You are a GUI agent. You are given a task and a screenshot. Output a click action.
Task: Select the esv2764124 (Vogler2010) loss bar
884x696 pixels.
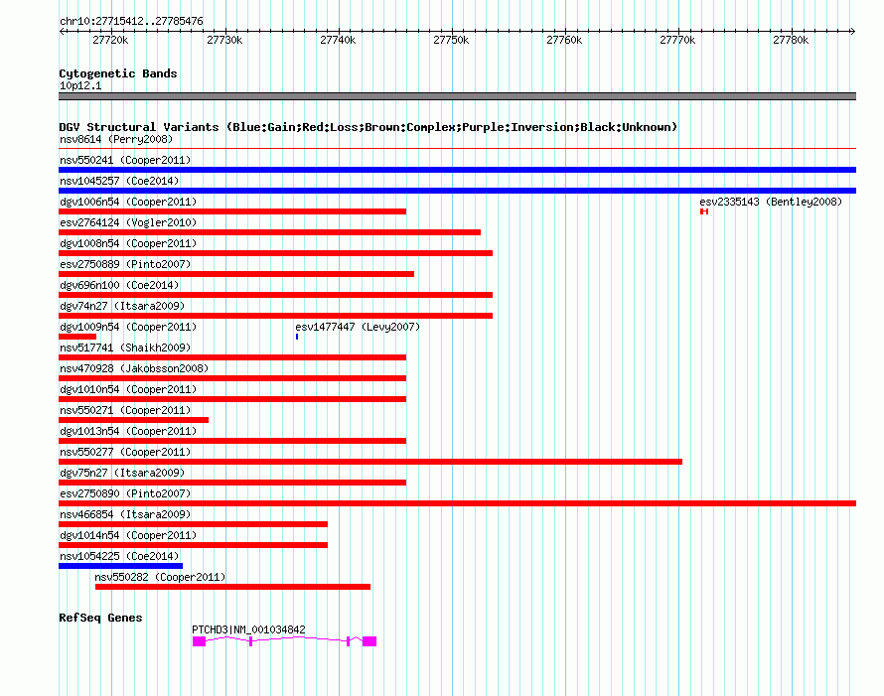click(x=269, y=232)
